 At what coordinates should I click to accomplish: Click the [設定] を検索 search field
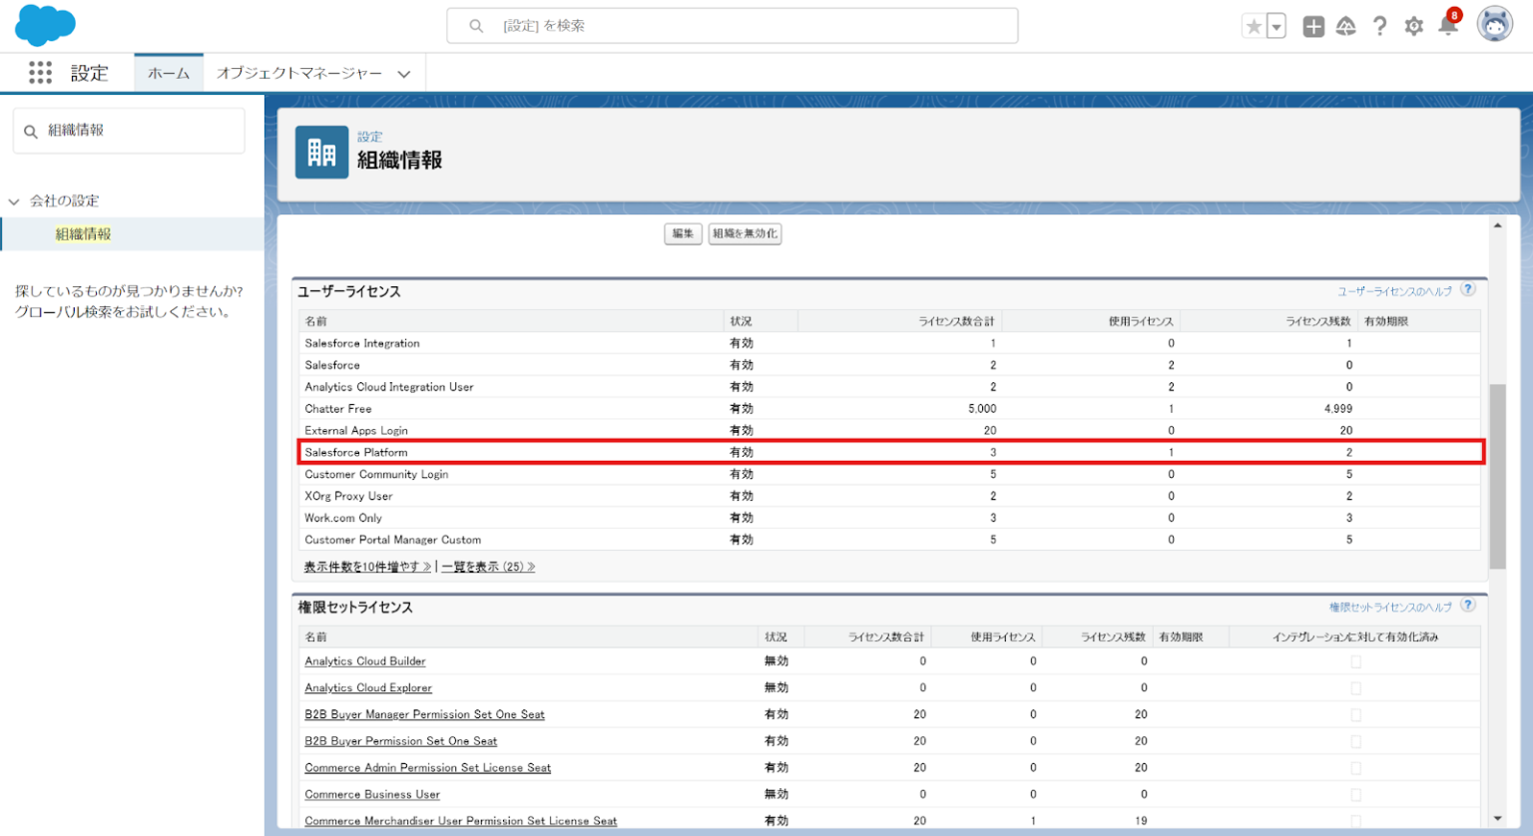732,25
